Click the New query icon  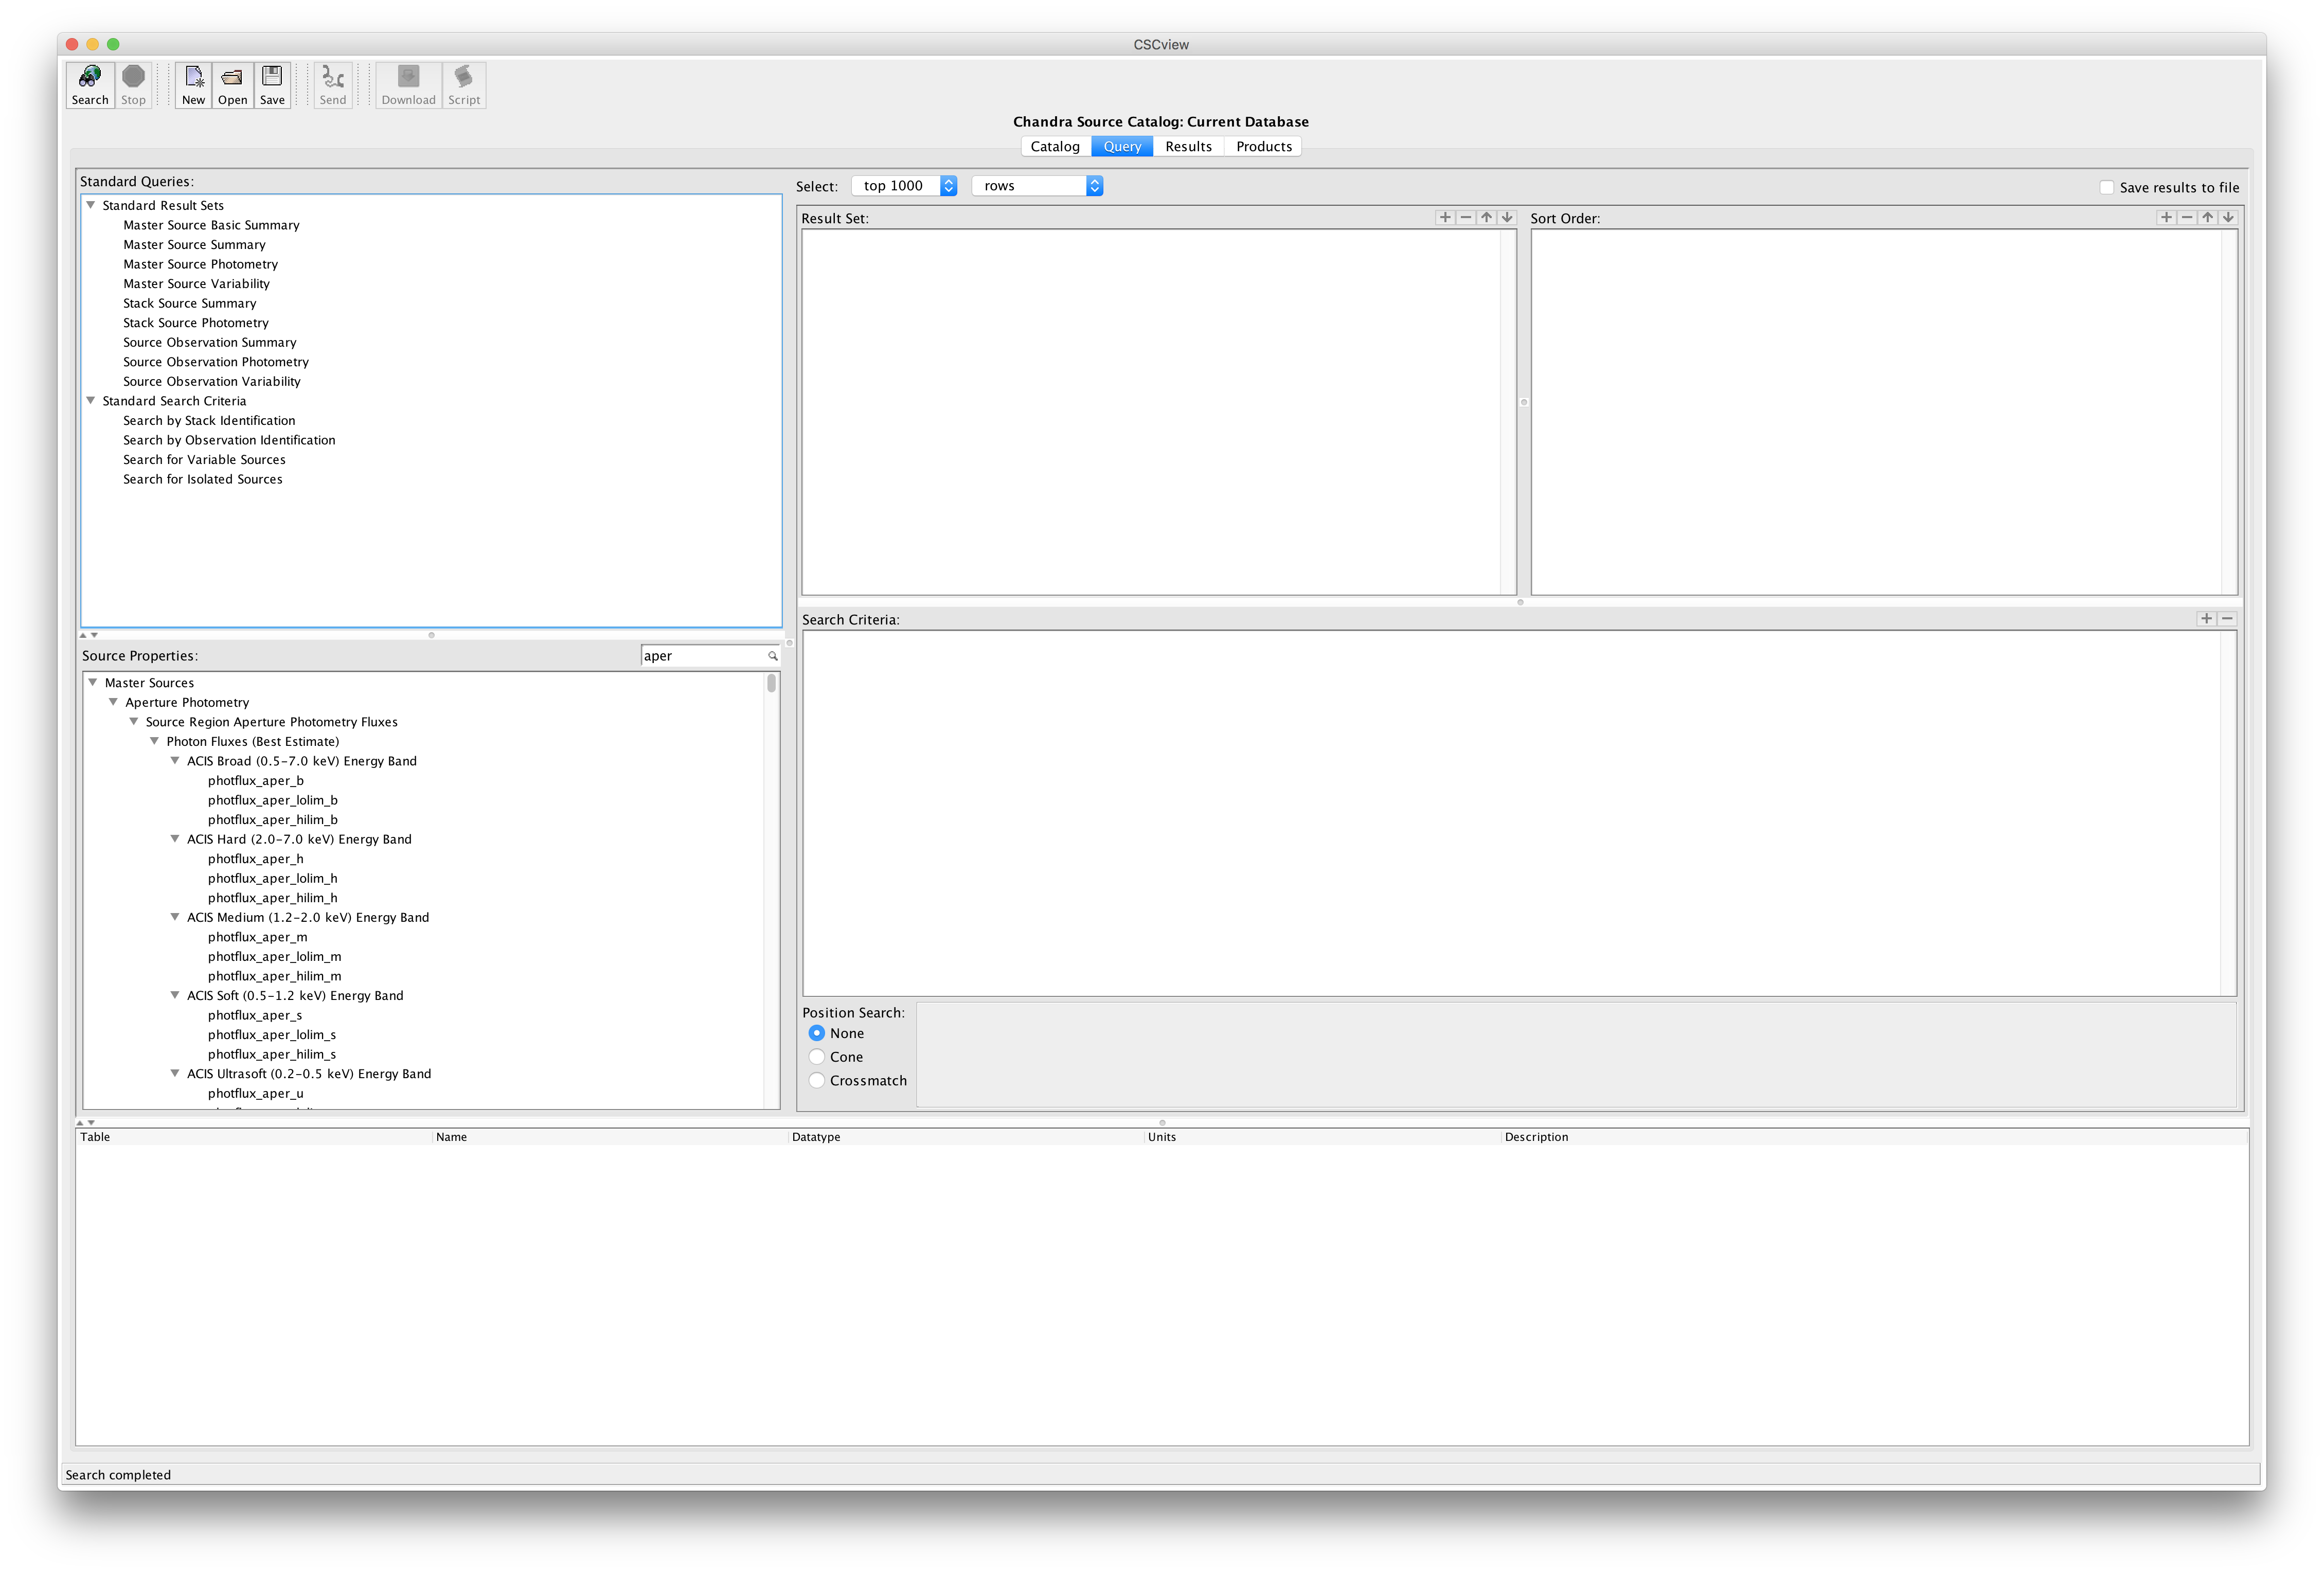click(193, 84)
